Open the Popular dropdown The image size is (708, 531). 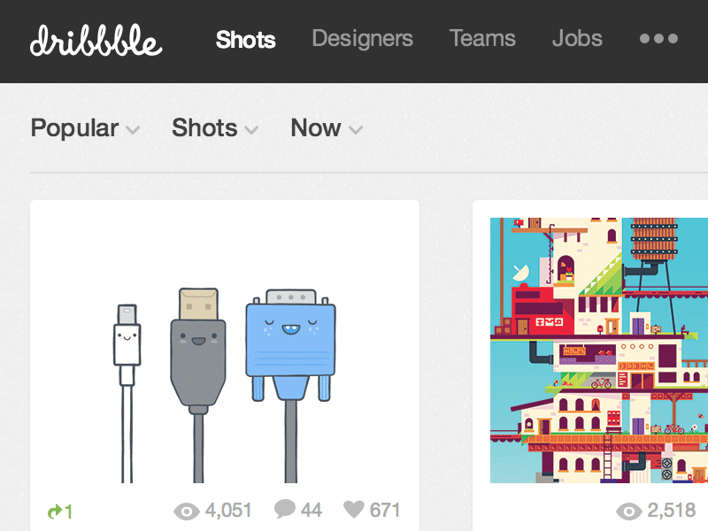point(84,128)
